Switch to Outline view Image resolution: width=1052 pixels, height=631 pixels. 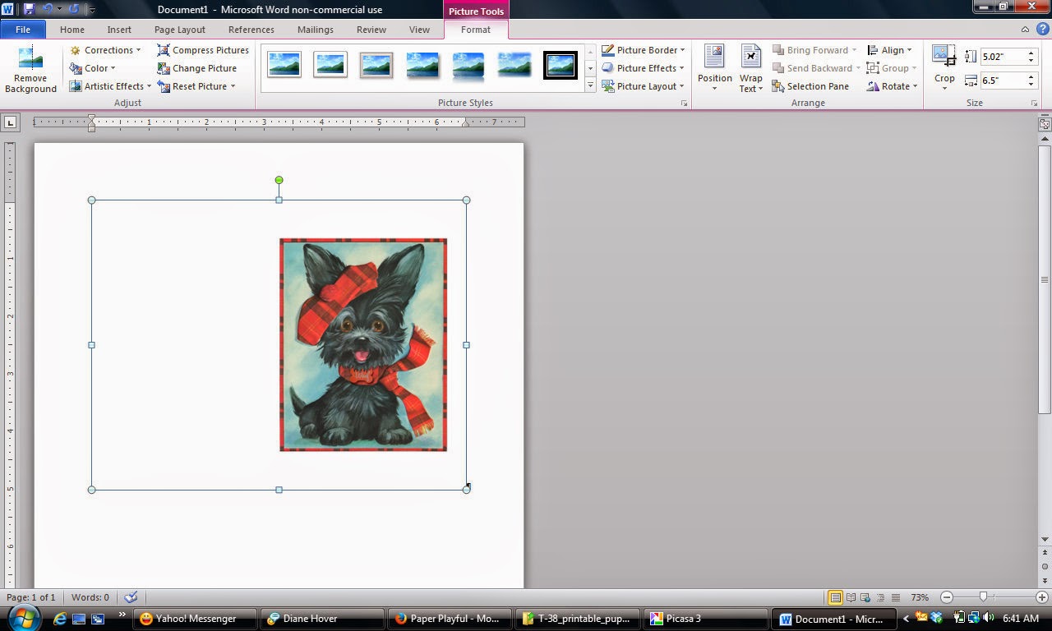[881, 597]
